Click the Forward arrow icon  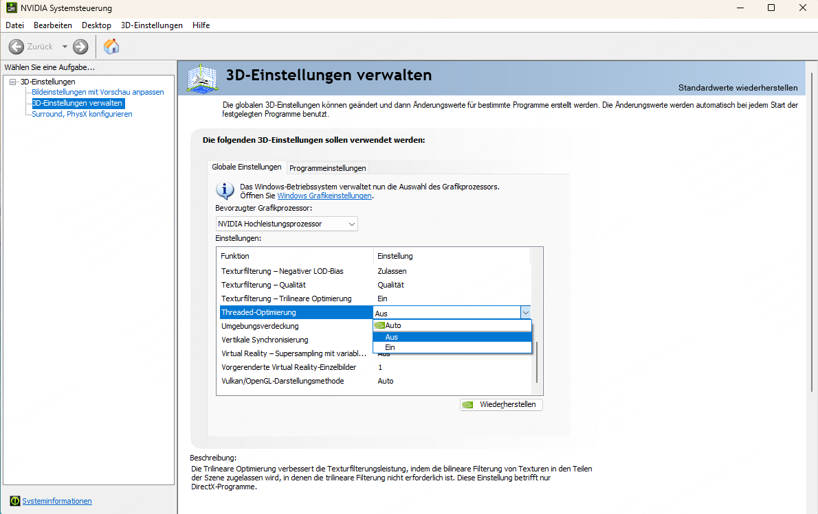(x=80, y=47)
